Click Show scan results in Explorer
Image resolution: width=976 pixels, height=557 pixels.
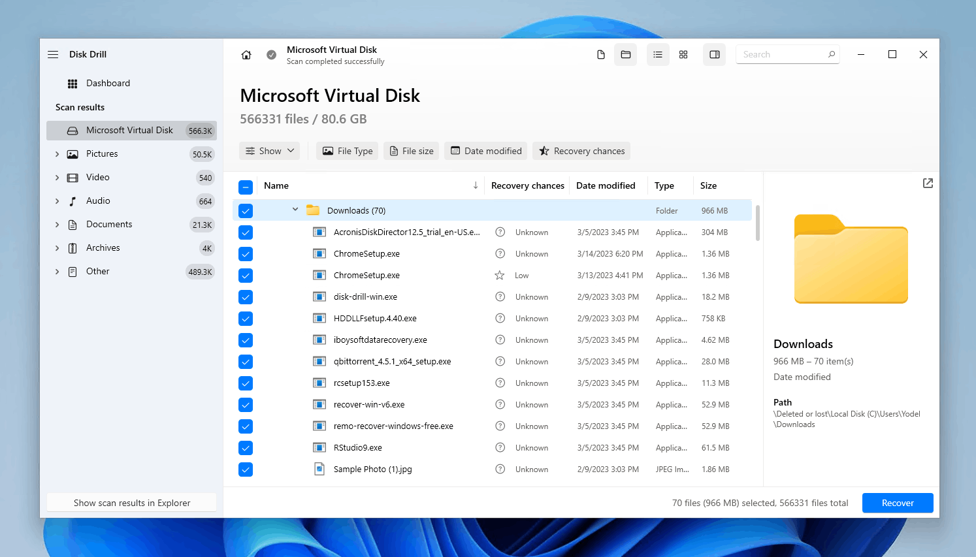(131, 503)
